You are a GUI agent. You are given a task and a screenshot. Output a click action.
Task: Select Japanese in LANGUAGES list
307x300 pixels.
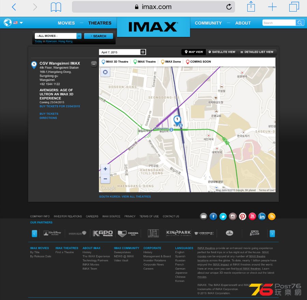(x=181, y=273)
